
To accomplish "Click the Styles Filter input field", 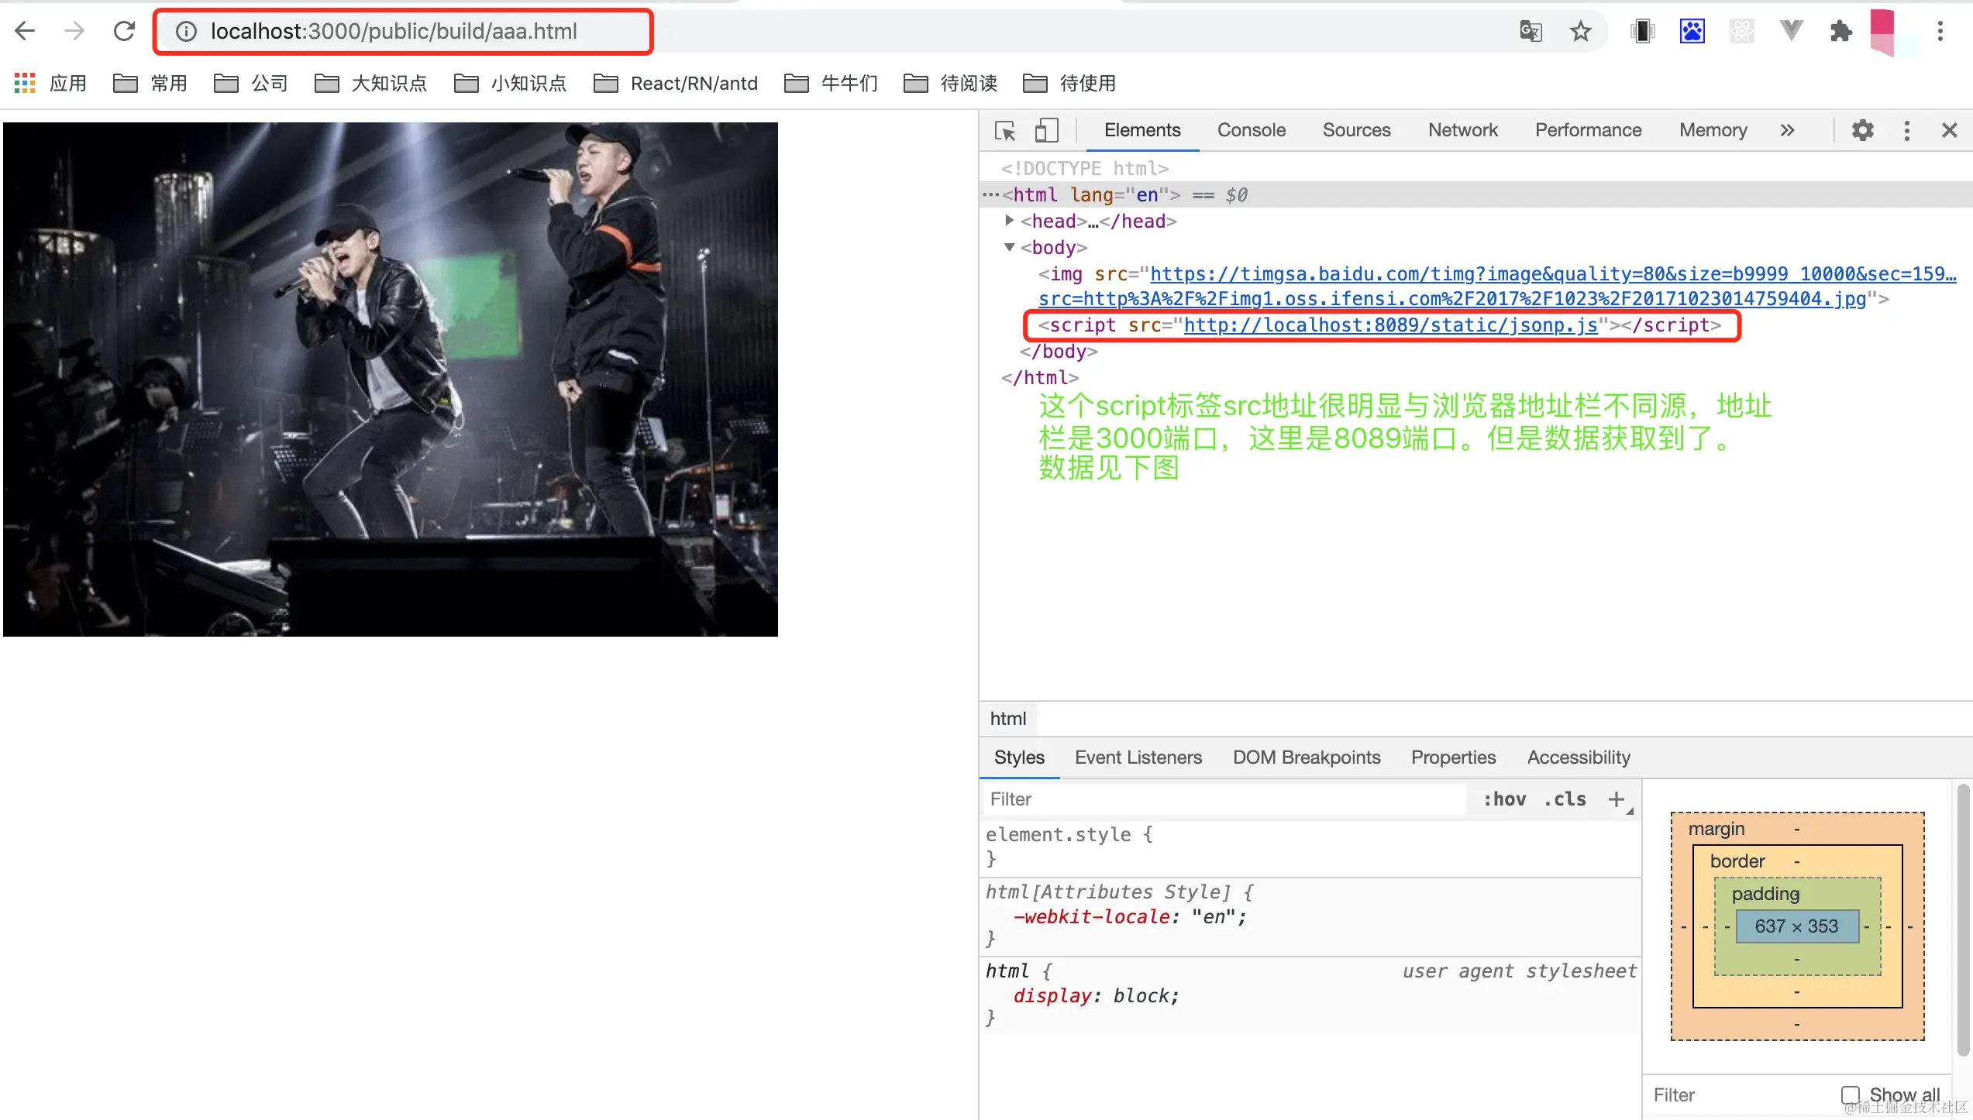I will (x=1224, y=799).
